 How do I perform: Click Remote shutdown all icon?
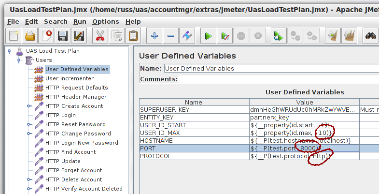point(311,36)
